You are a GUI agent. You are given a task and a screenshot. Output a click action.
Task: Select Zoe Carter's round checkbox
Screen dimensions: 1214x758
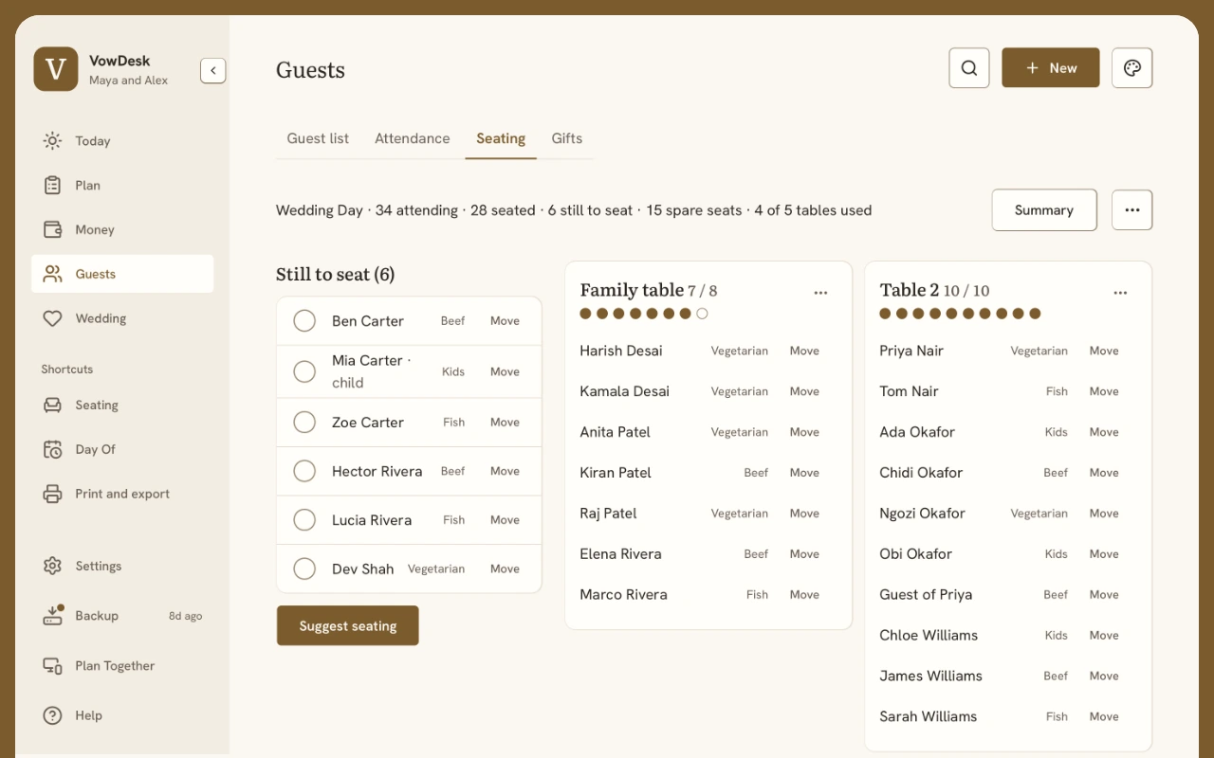(304, 423)
